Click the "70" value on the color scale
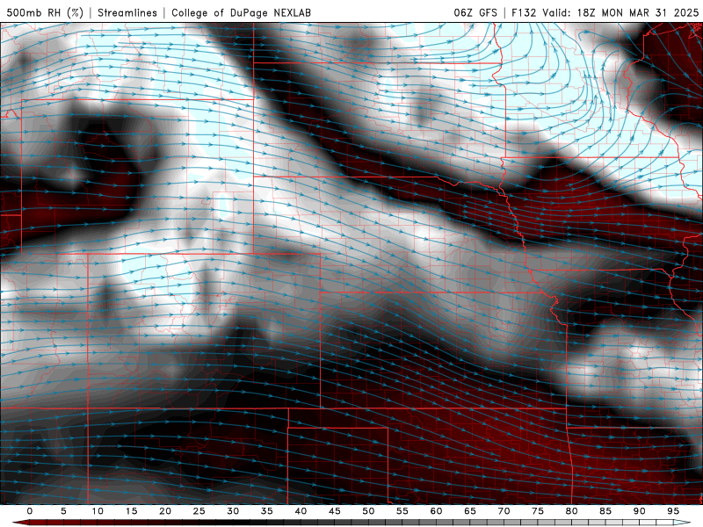Viewport: 703px width, 527px height. [x=504, y=511]
